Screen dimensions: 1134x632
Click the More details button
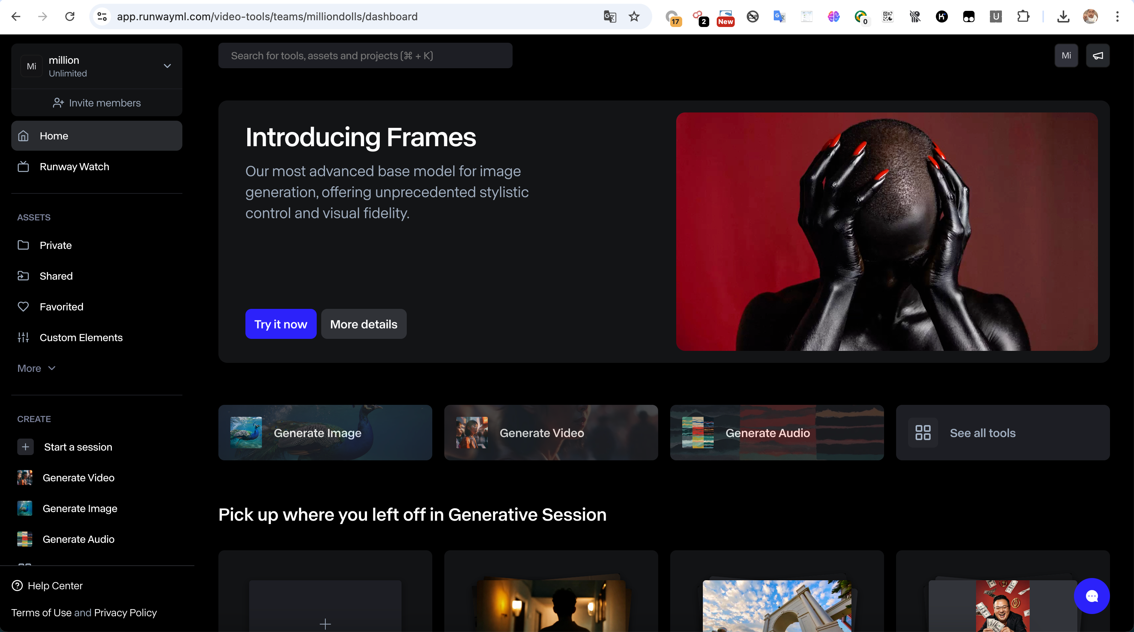364,324
